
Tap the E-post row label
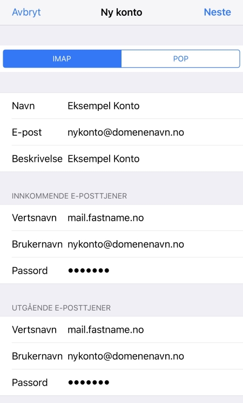pyautogui.click(x=26, y=133)
